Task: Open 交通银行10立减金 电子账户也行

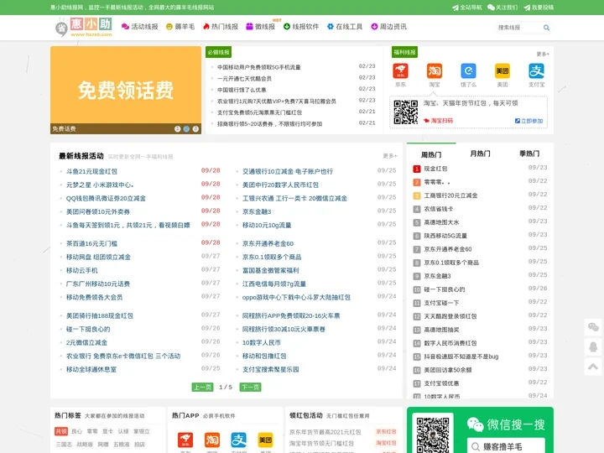Action: pos(288,171)
